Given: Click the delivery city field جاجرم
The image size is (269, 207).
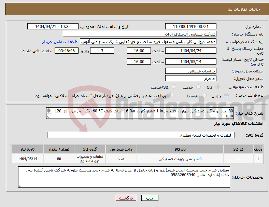Looking at the screenshot, I should pyautogui.click(x=190, y=79).
